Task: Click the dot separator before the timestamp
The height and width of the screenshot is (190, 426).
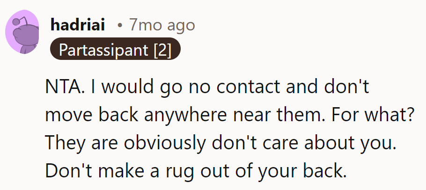Action: 120,25
